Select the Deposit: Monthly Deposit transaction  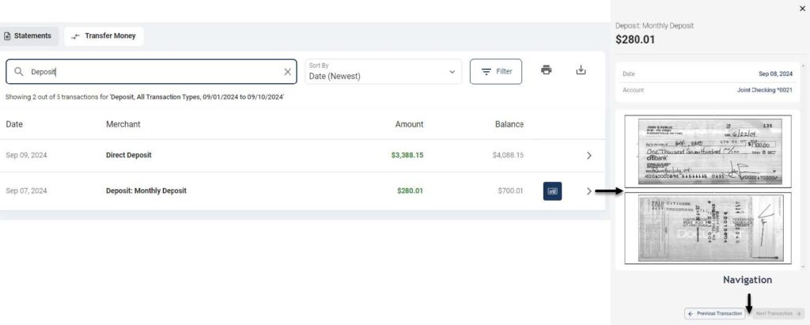302,191
